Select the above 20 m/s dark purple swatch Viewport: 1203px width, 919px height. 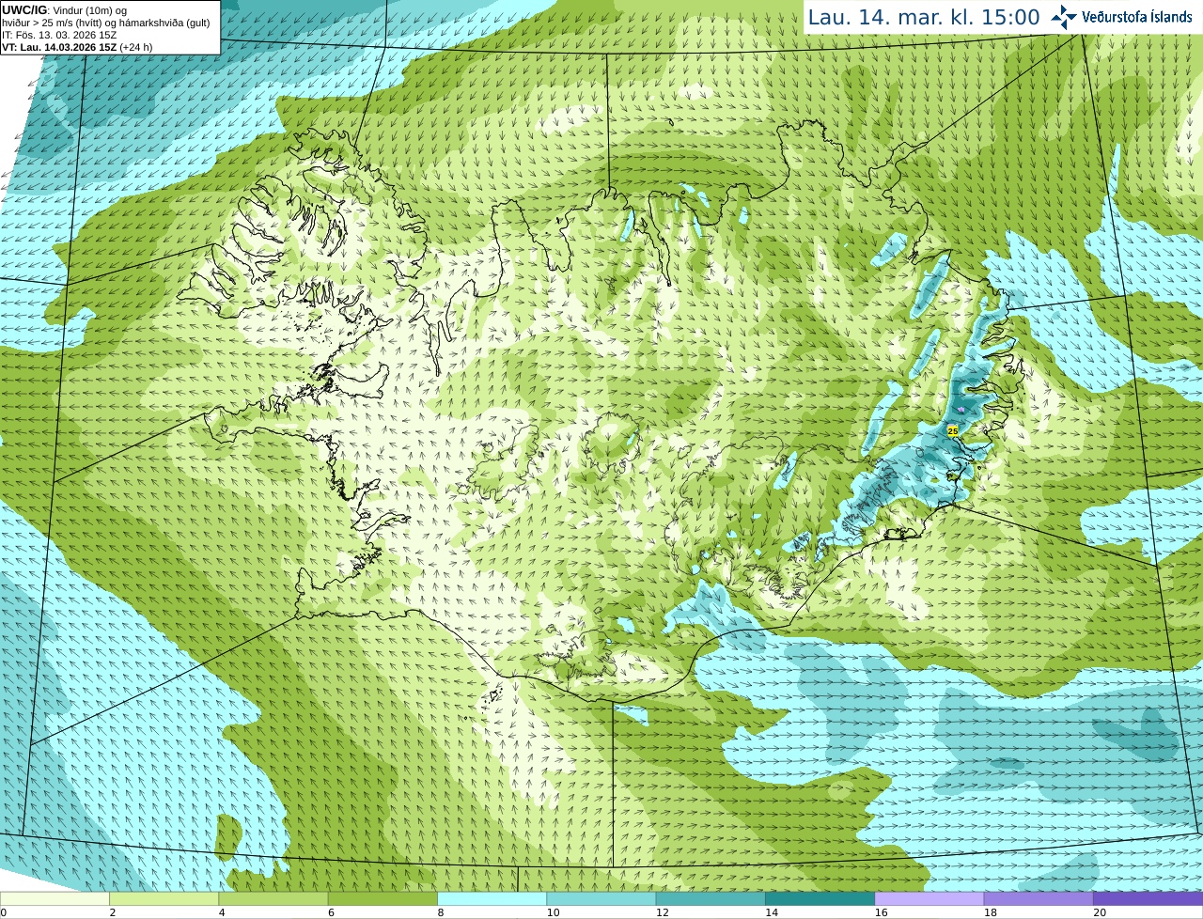coord(1148,898)
